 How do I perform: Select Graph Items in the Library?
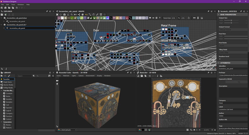7,82
